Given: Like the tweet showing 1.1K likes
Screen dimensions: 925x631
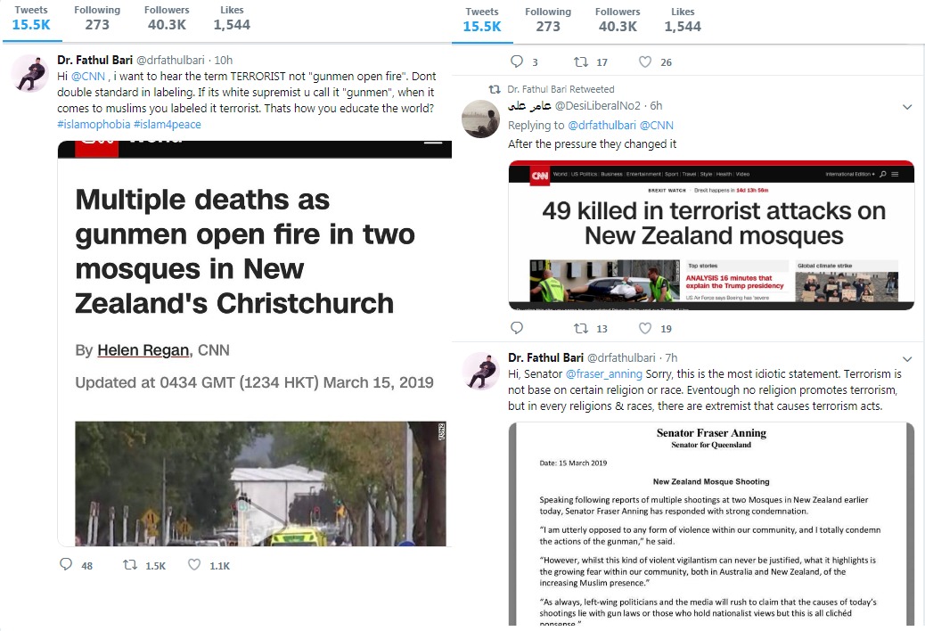Looking at the screenshot, I should (x=194, y=565).
